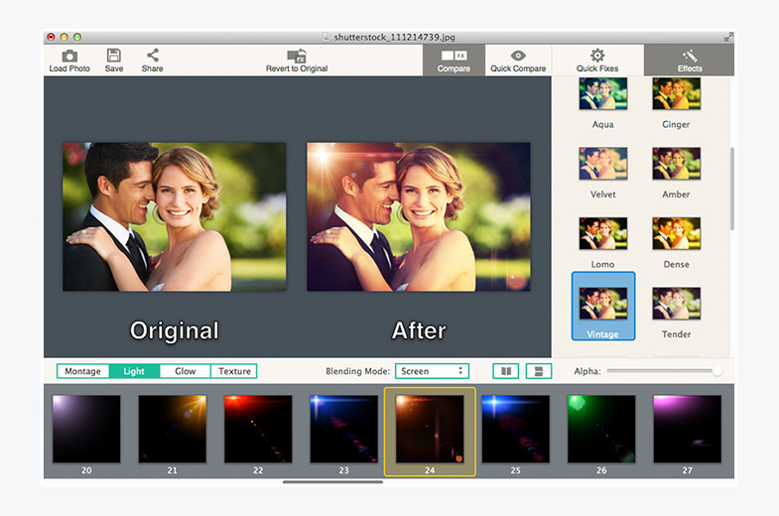
Task: Switch to the Effects panel
Action: coord(689,57)
